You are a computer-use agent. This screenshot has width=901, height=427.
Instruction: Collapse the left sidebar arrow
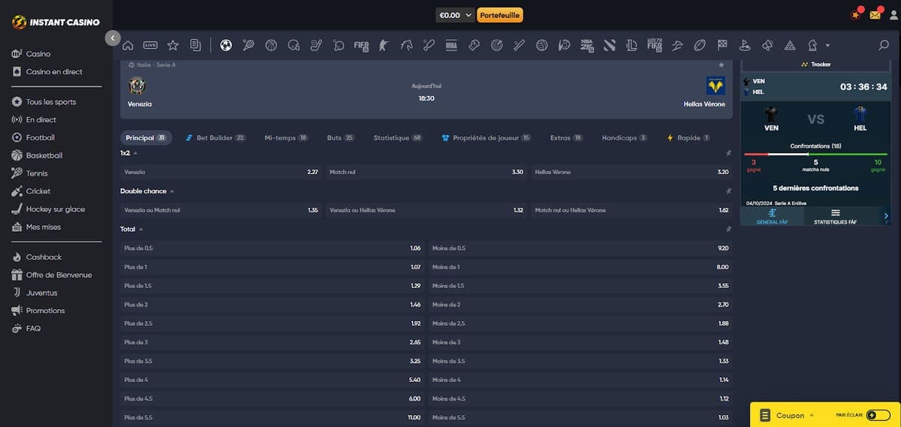tap(113, 38)
